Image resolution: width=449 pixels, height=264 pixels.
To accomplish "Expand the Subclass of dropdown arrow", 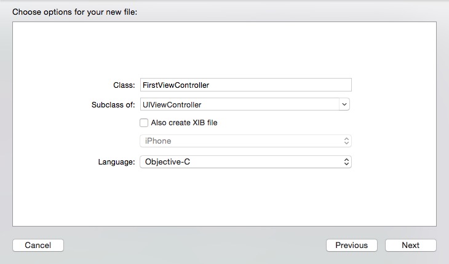I will click(344, 104).
